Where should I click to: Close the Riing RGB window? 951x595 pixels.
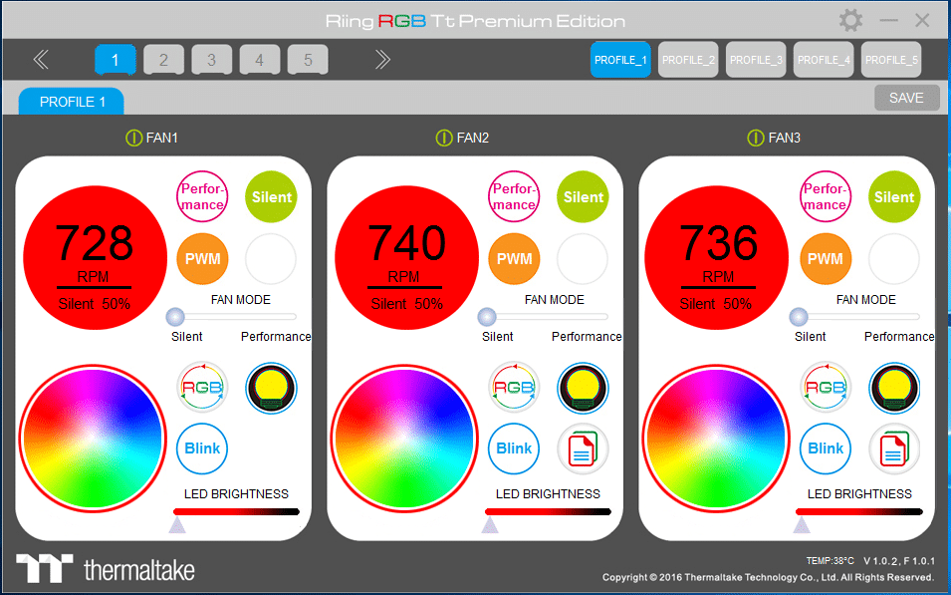[x=922, y=20]
